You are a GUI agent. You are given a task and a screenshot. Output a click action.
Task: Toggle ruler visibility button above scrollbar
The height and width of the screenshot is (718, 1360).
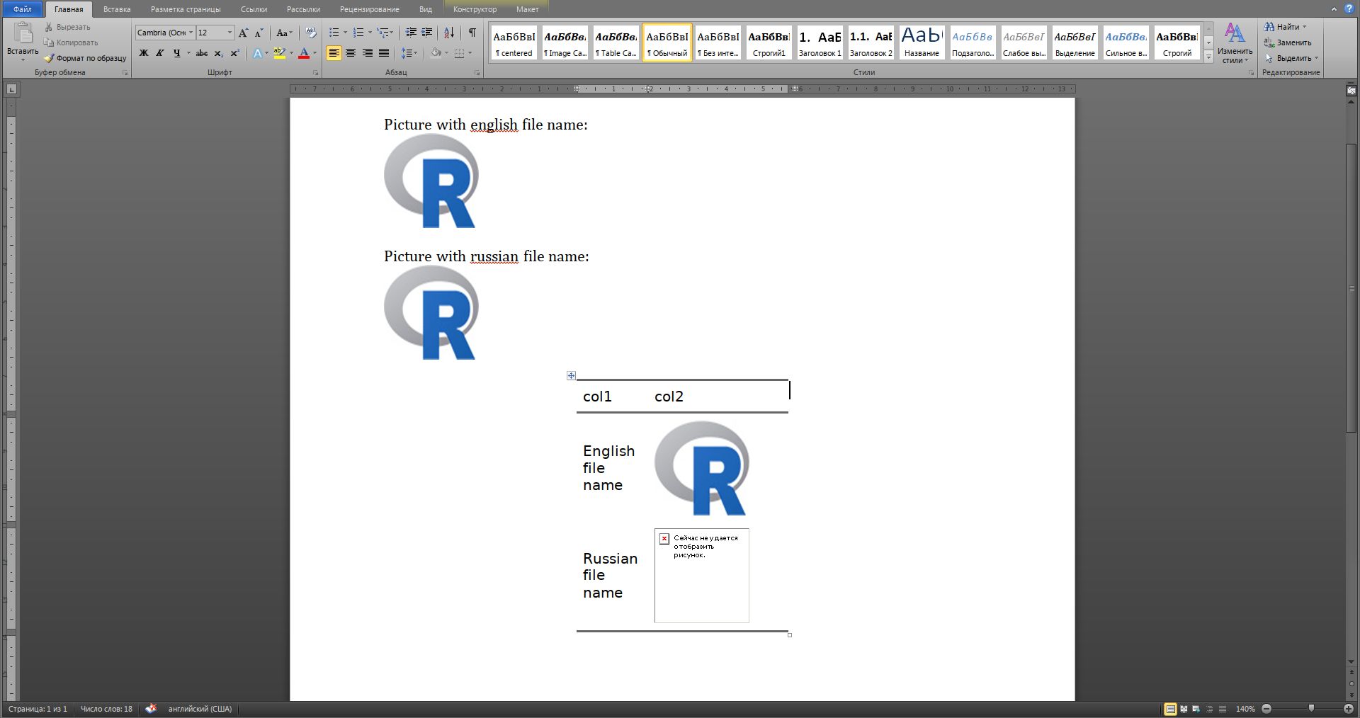1351,91
